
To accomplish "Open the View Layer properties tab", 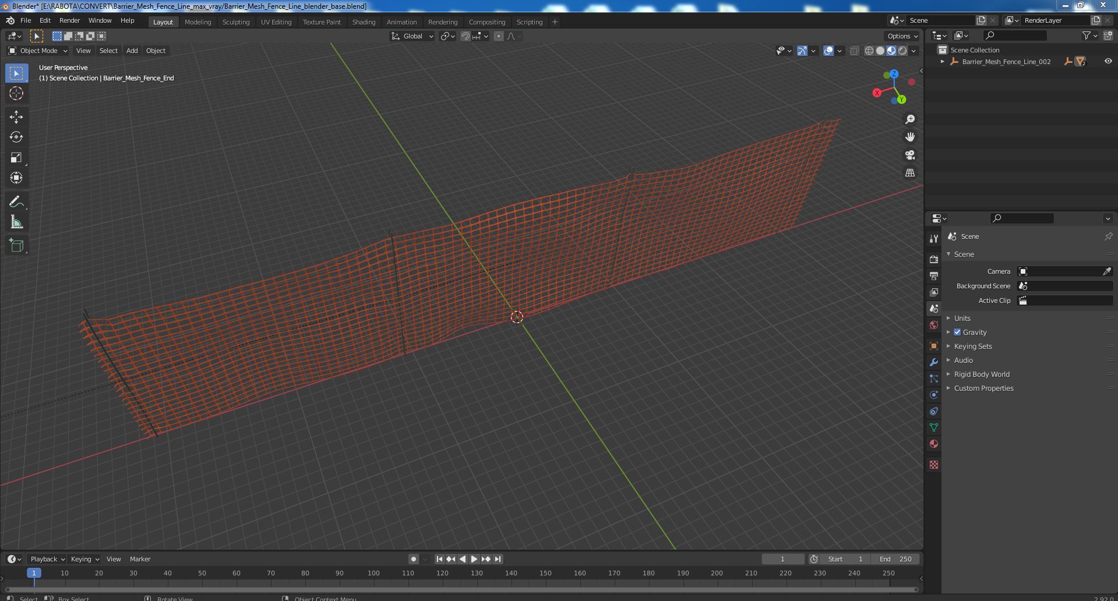I will coord(934,292).
